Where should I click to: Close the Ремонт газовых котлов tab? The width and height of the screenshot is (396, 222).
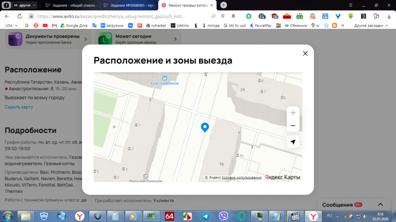click(x=211, y=5)
